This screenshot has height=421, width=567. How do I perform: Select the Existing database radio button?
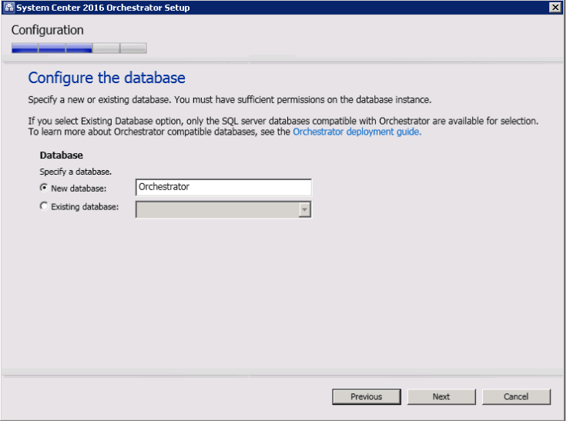(44, 206)
